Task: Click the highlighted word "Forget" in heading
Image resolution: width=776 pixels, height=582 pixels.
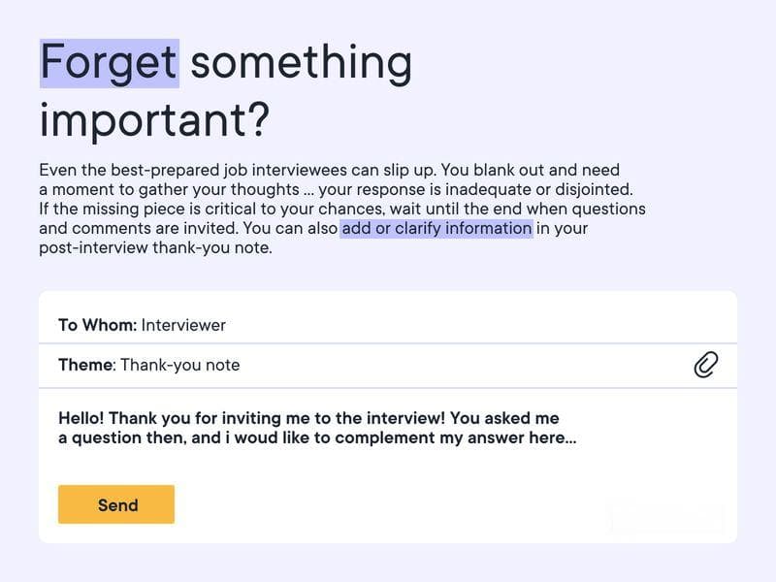Action: (x=110, y=63)
